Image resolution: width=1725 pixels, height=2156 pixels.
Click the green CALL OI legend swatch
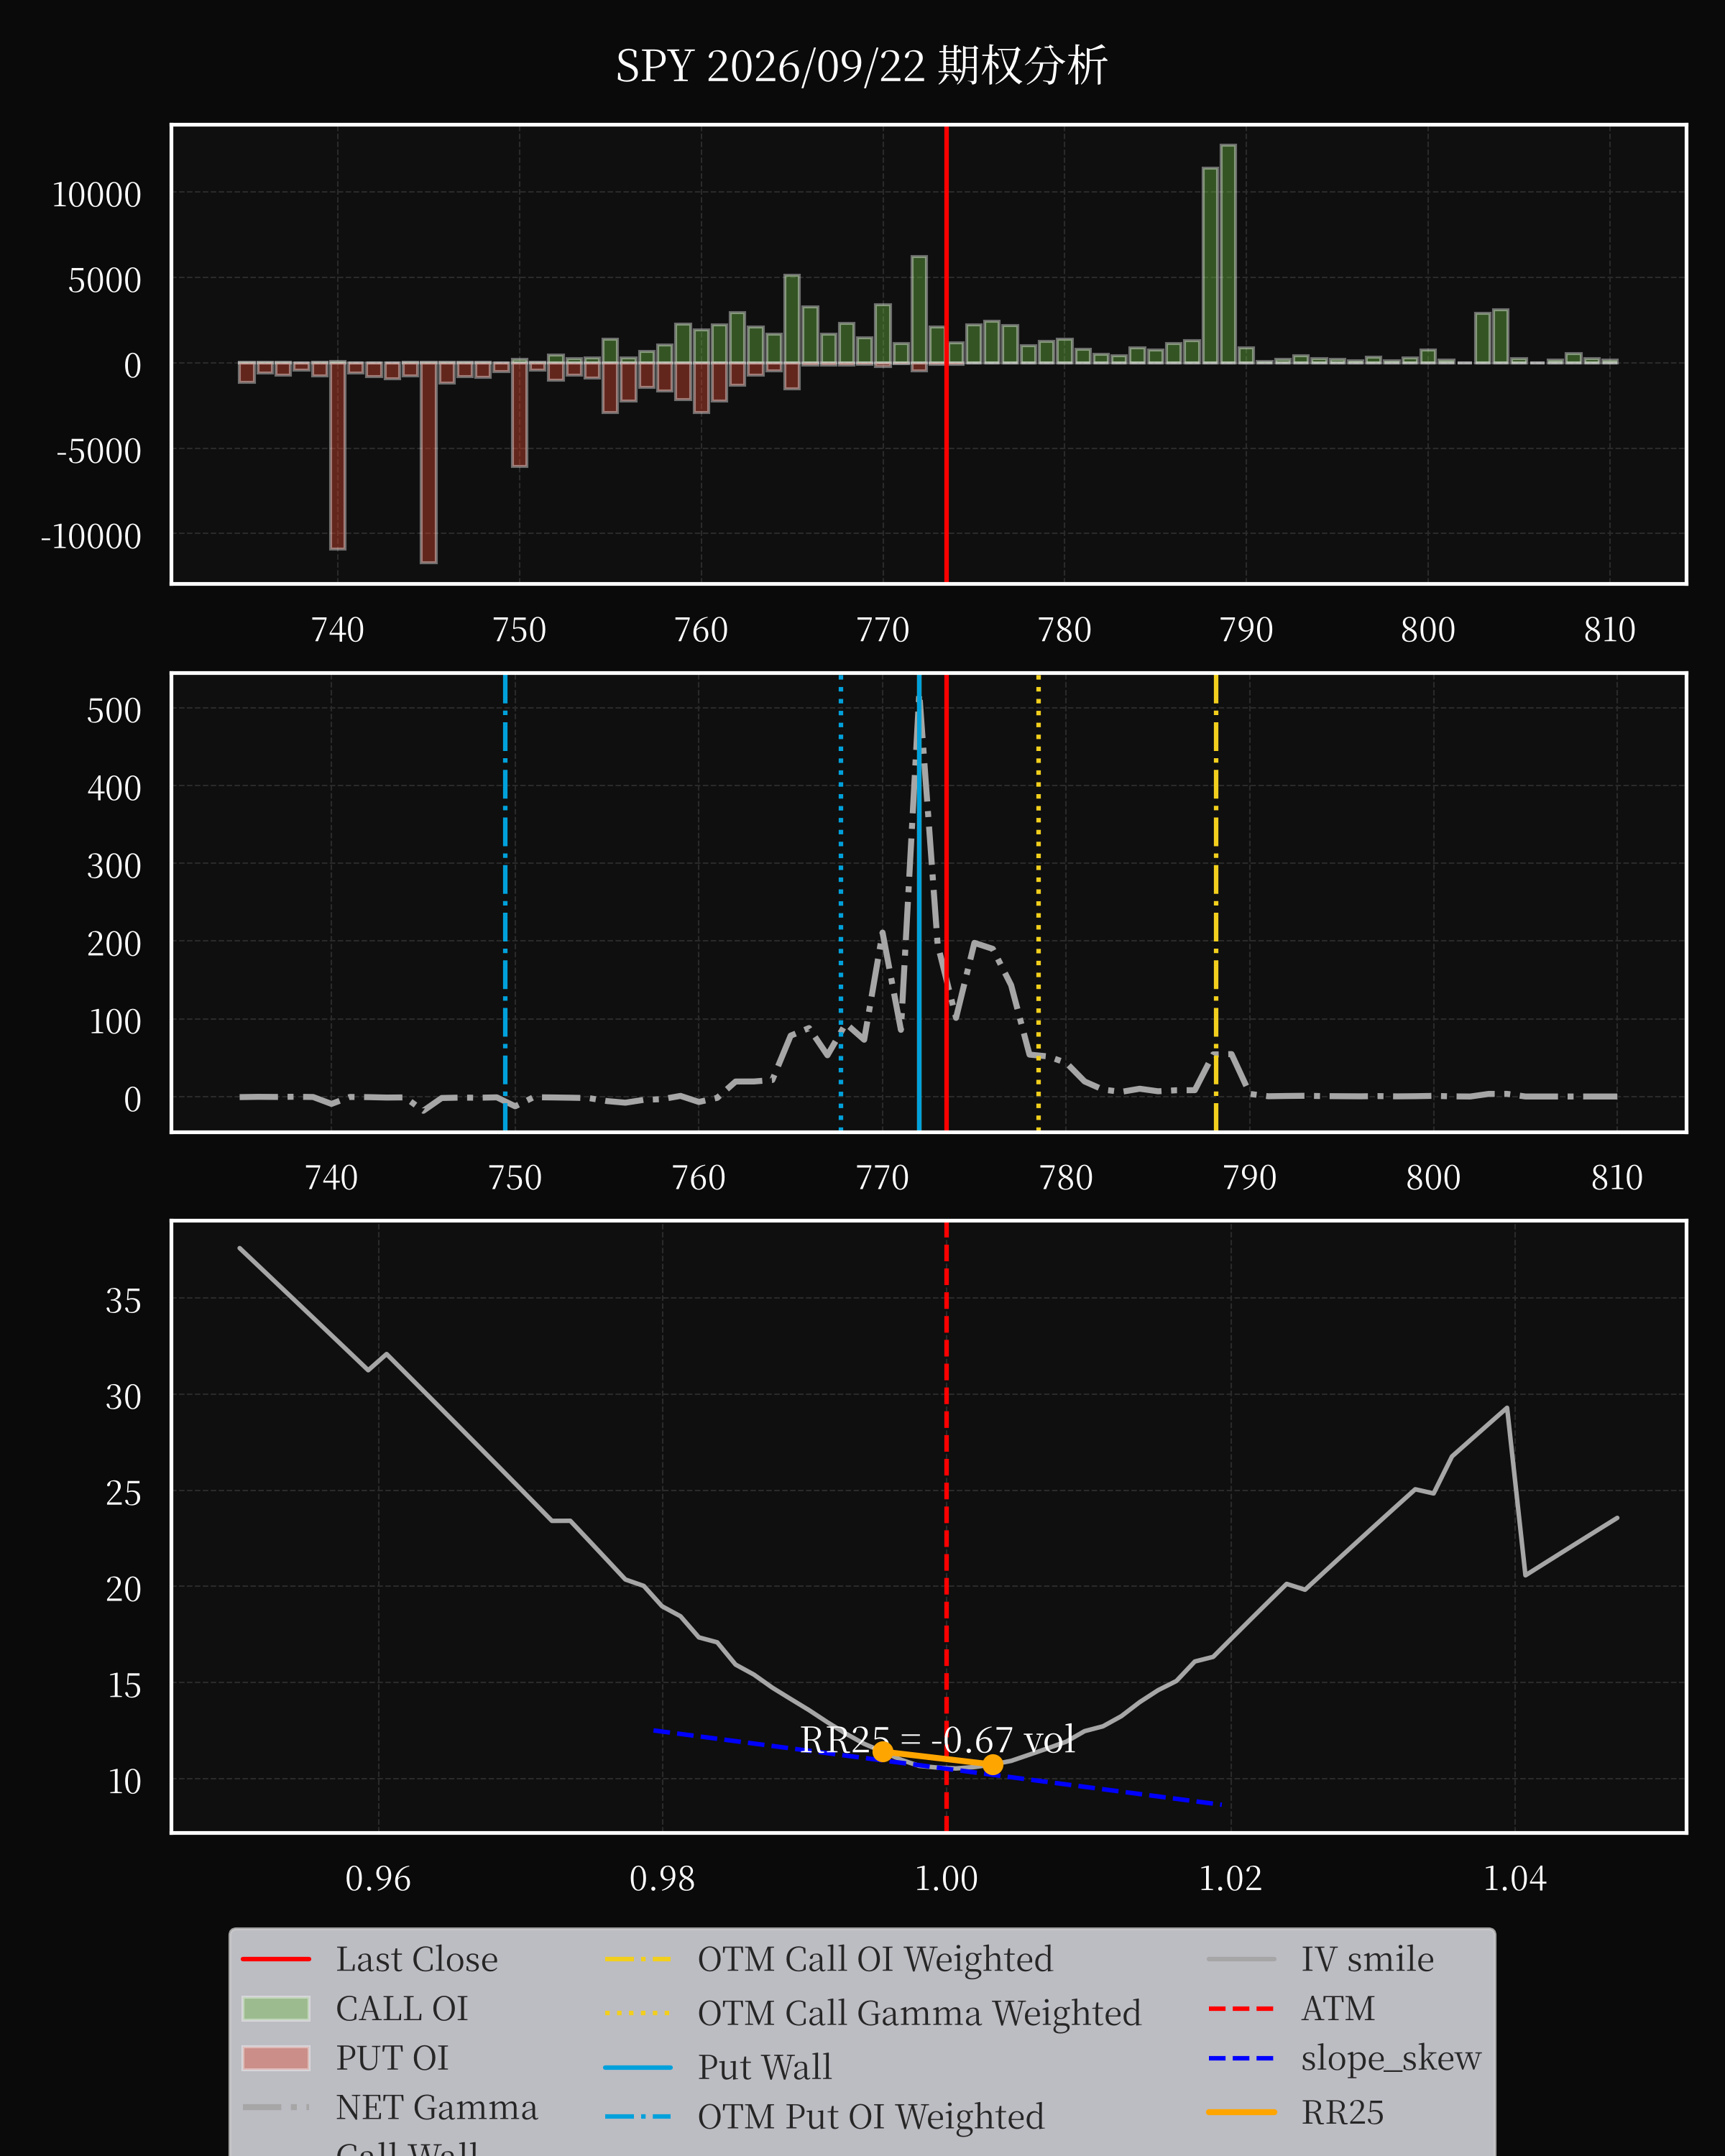[276, 2008]
